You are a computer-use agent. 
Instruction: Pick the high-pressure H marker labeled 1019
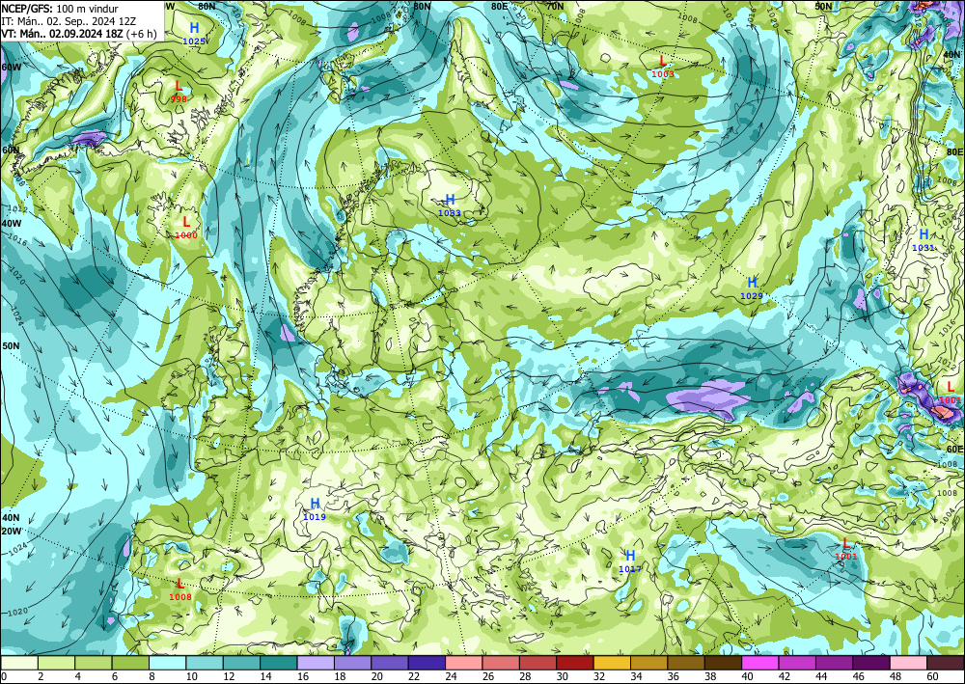tap(315, 504)
